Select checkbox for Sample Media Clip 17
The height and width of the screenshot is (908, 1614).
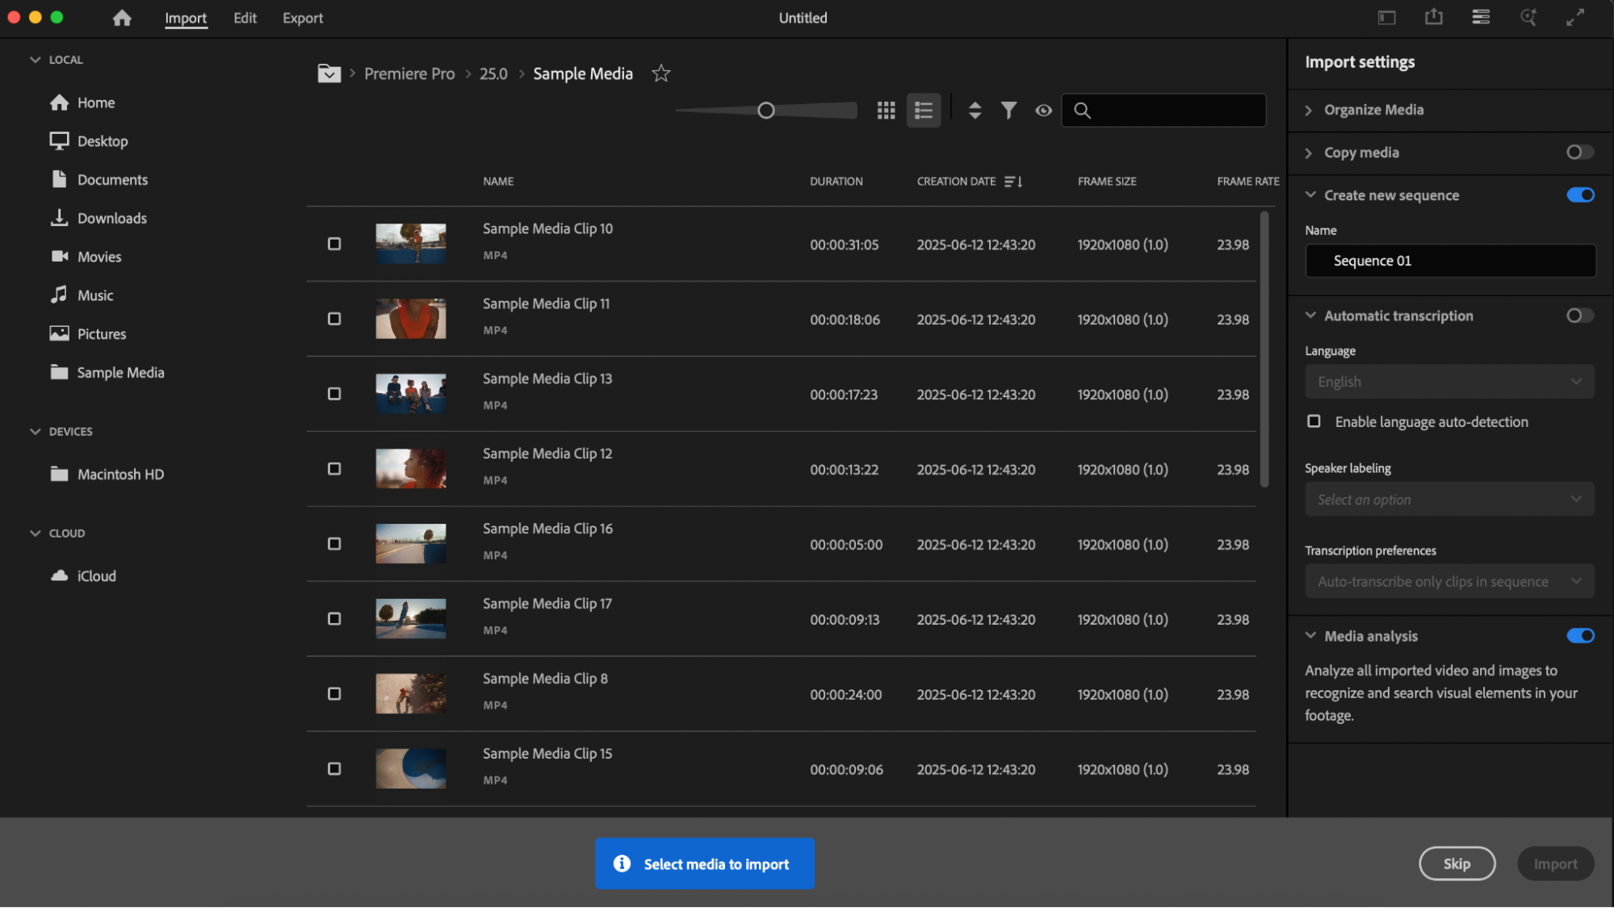point(334,619)
